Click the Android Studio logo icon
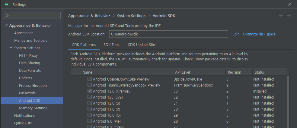 tap(7, 4)
